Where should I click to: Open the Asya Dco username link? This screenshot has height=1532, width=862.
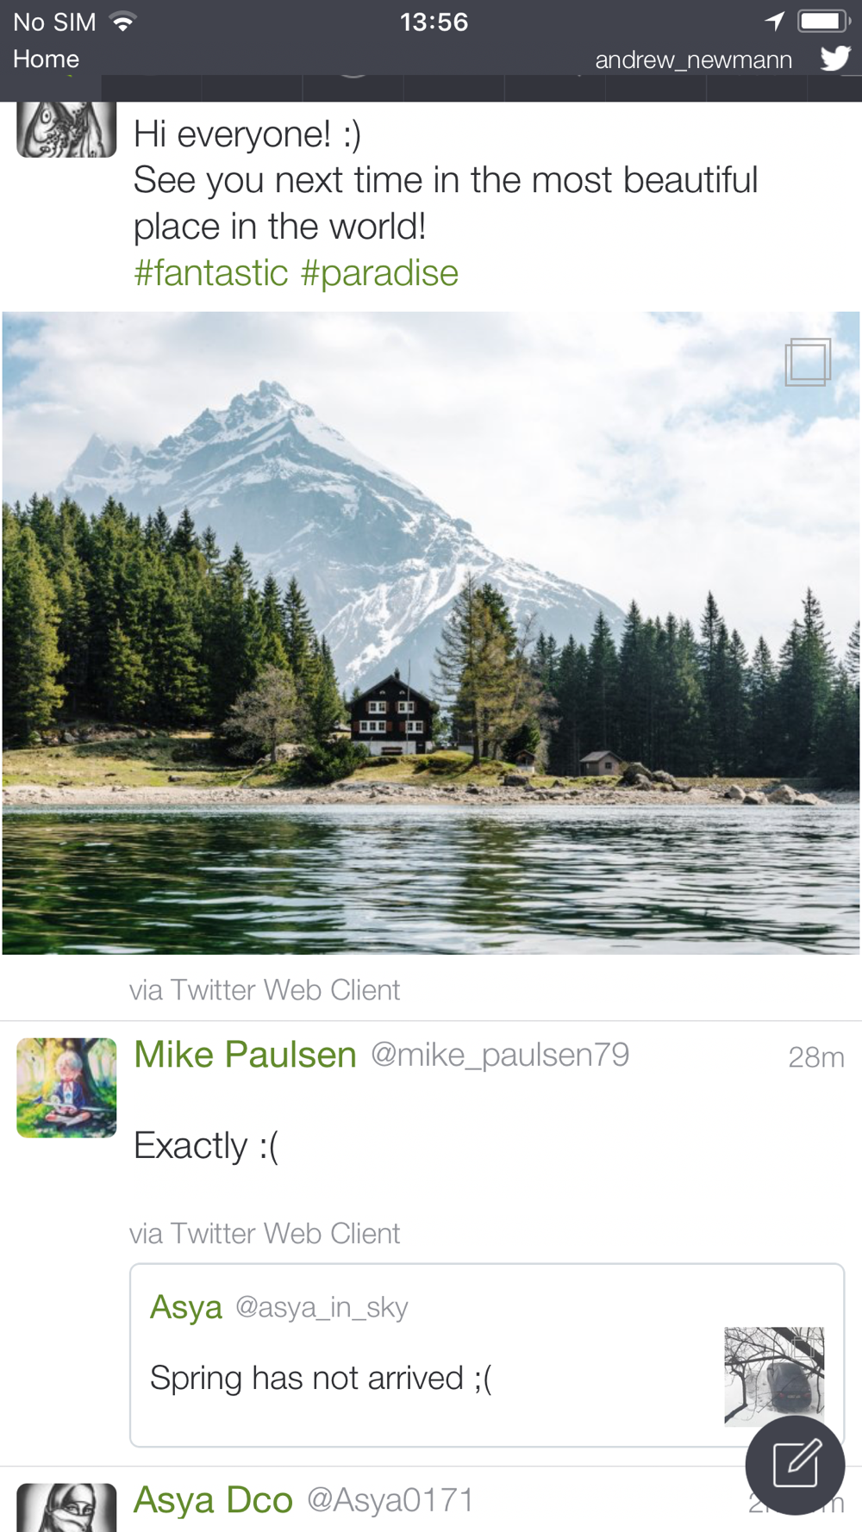point(213,1500)
